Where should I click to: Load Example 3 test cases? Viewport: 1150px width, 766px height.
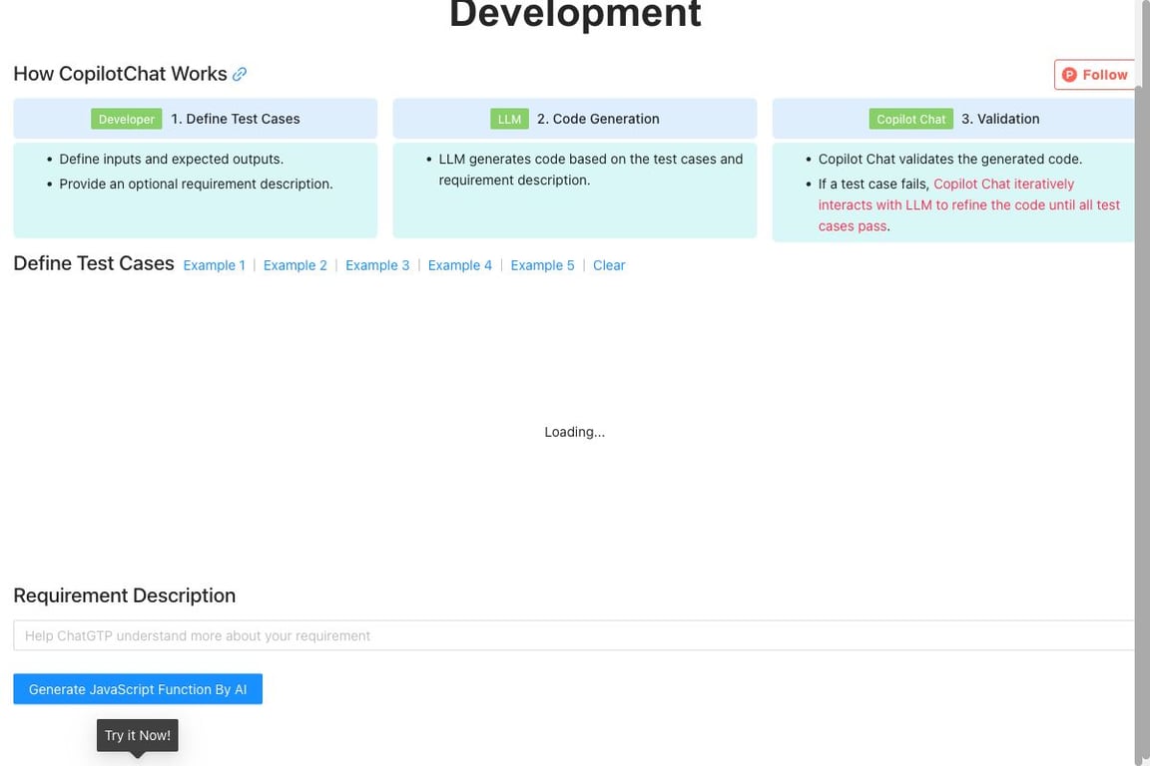click(377, 265)
